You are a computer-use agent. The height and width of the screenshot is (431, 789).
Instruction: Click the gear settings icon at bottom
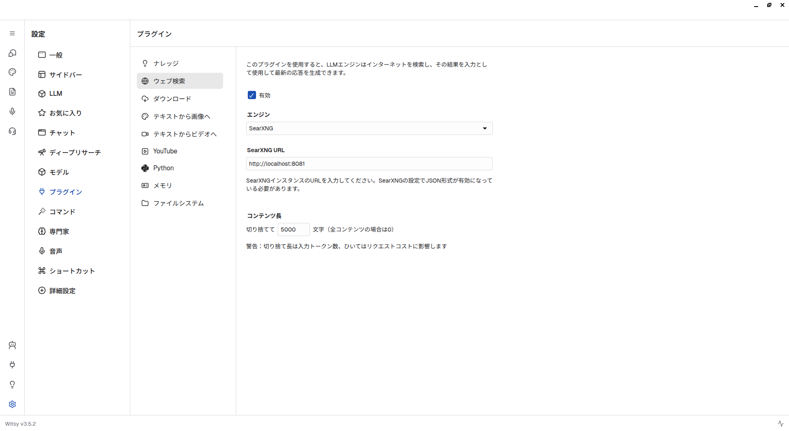[12, 404]
